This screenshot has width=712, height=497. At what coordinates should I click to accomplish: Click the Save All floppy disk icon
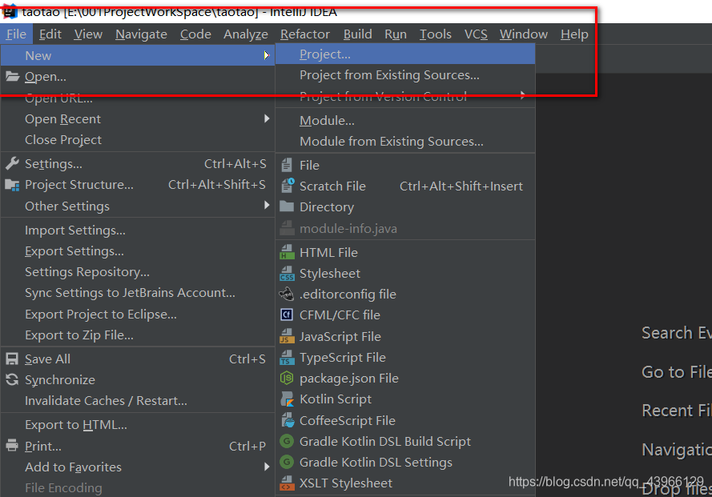tap(12, 359)
